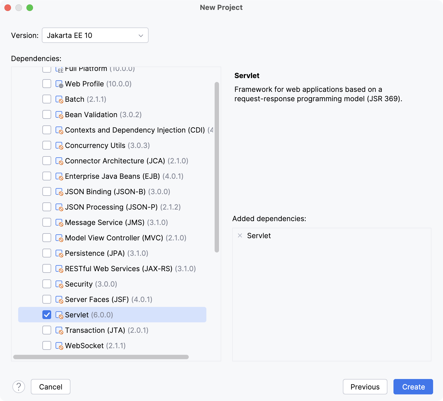Cancel the New Project dialog
This screenshot has height=401, width=443.
(x=50, y=387)
